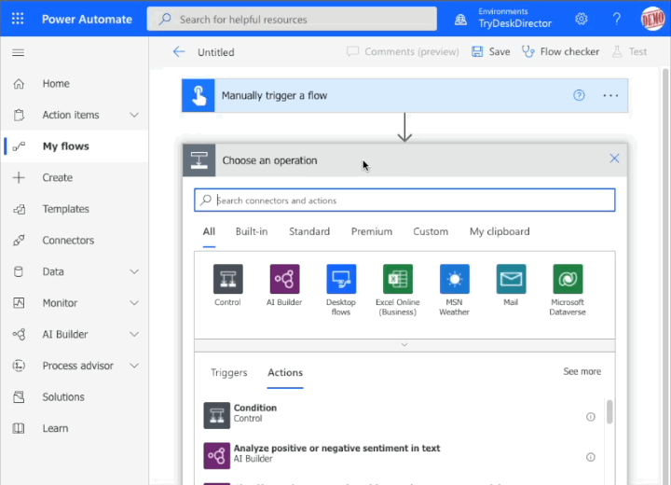Select the Excel Online (Business) connector
This screenshot has height=485, width=671.
pos(398,279)
